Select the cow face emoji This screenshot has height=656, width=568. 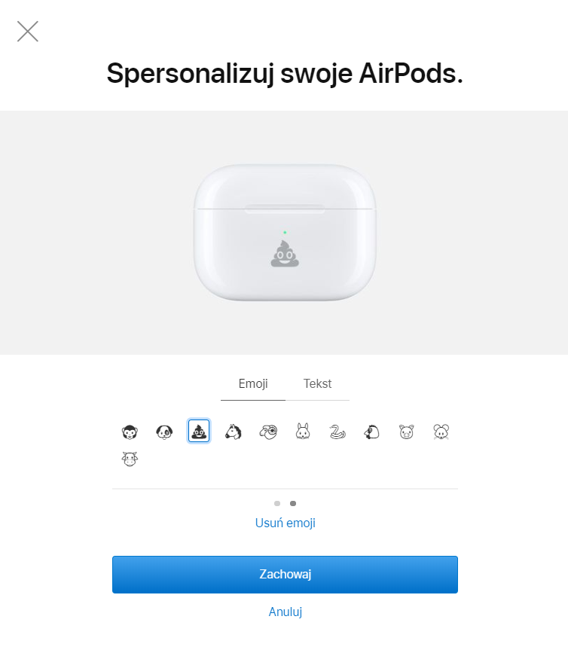tap(130, 459)
